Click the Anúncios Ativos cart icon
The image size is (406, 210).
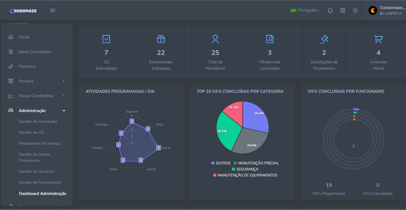(x=378, y=39)
